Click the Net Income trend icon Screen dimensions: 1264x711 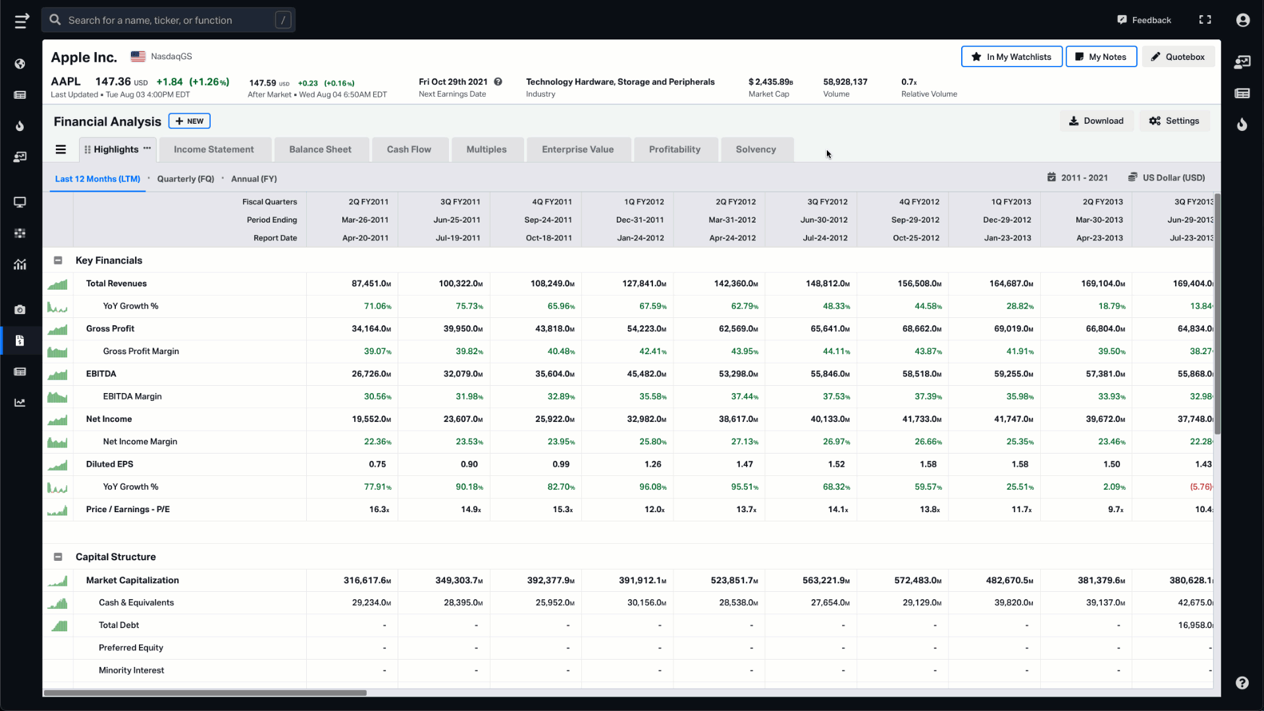click(58, 419)
